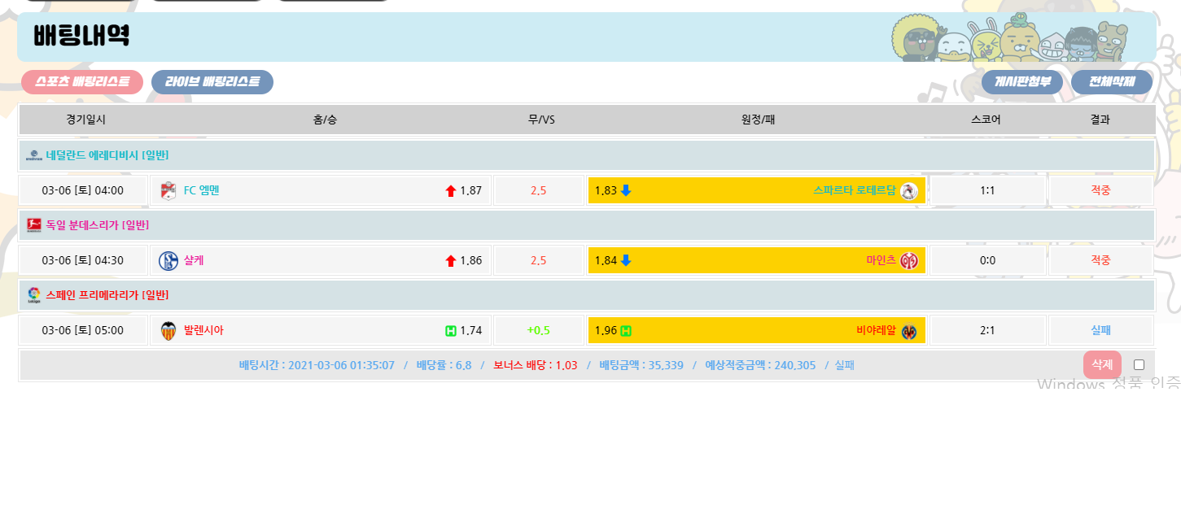Open the 라이브 배팅리스트 tab

tap(212, 82)
